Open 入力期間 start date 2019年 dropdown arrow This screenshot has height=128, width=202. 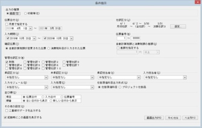coord(34,38)
